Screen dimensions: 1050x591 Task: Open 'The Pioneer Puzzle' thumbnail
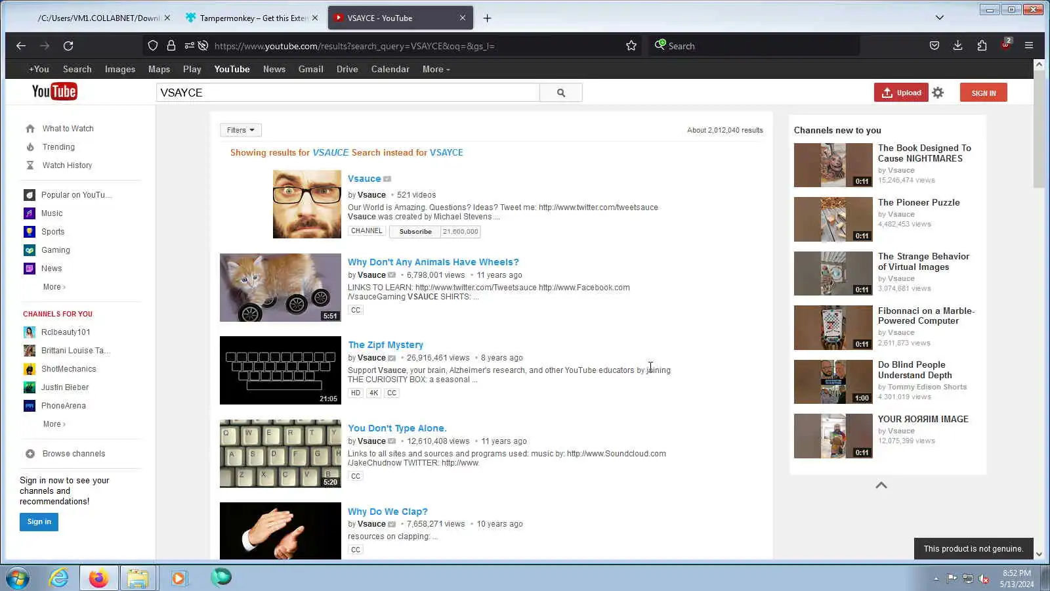[833, 219]
